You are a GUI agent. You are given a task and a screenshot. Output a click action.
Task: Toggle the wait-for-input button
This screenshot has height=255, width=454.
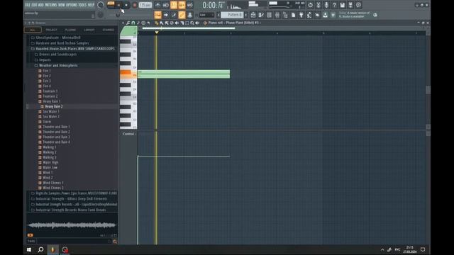pos(165,5)
